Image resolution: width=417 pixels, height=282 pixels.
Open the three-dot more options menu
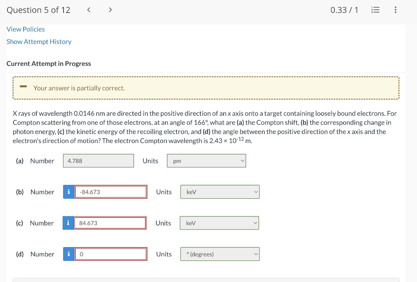(395, 10)
